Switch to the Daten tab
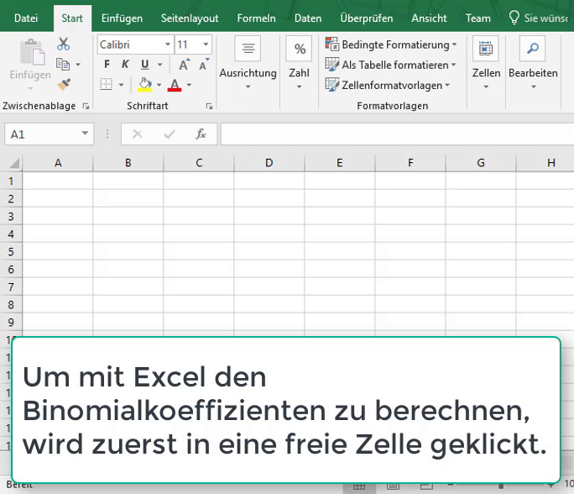 coord(308,18)
